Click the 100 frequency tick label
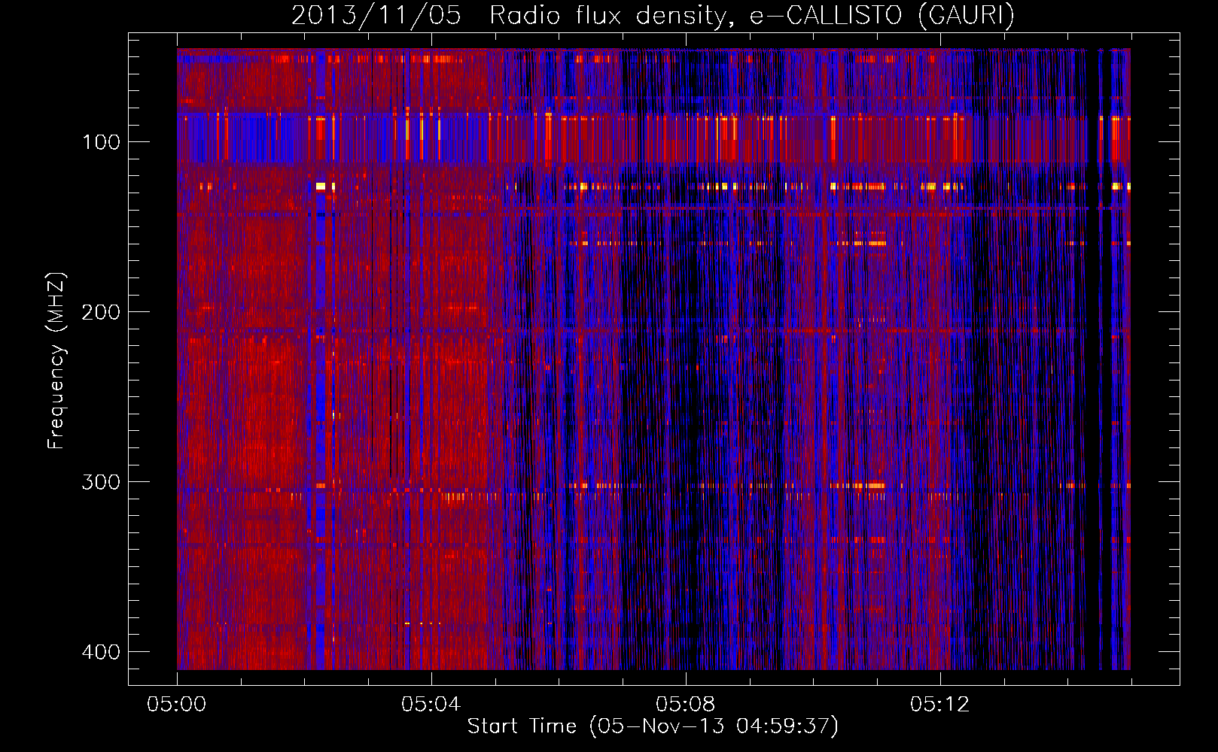 pyautogui.click(x=101, y=142)
